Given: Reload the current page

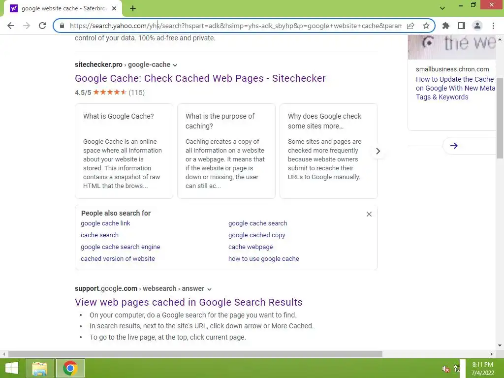Looking at the screenshot, I should pyautogui.click(x=42, y=26).
